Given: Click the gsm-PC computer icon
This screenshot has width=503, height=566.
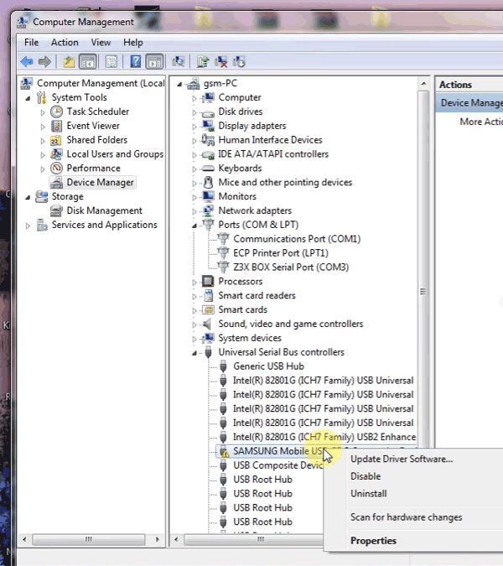Looking at the screenshot, I should 193,84.
